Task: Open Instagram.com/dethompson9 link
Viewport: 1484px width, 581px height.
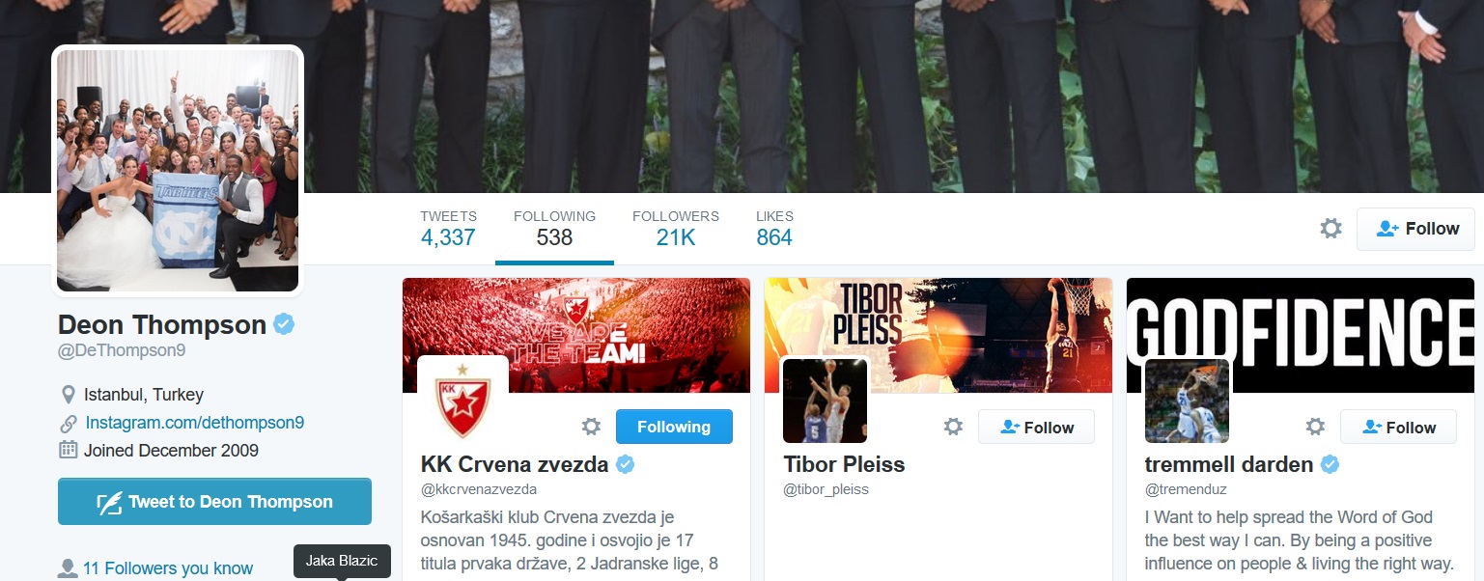Action: pyautogui.click(x=195, y=422)
